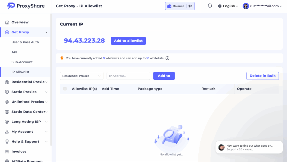Click the Package type column header

coord(150,89)
